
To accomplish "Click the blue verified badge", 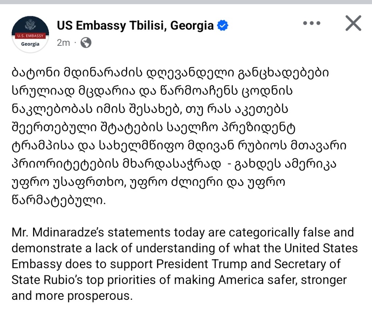I will tap(223, 25).
